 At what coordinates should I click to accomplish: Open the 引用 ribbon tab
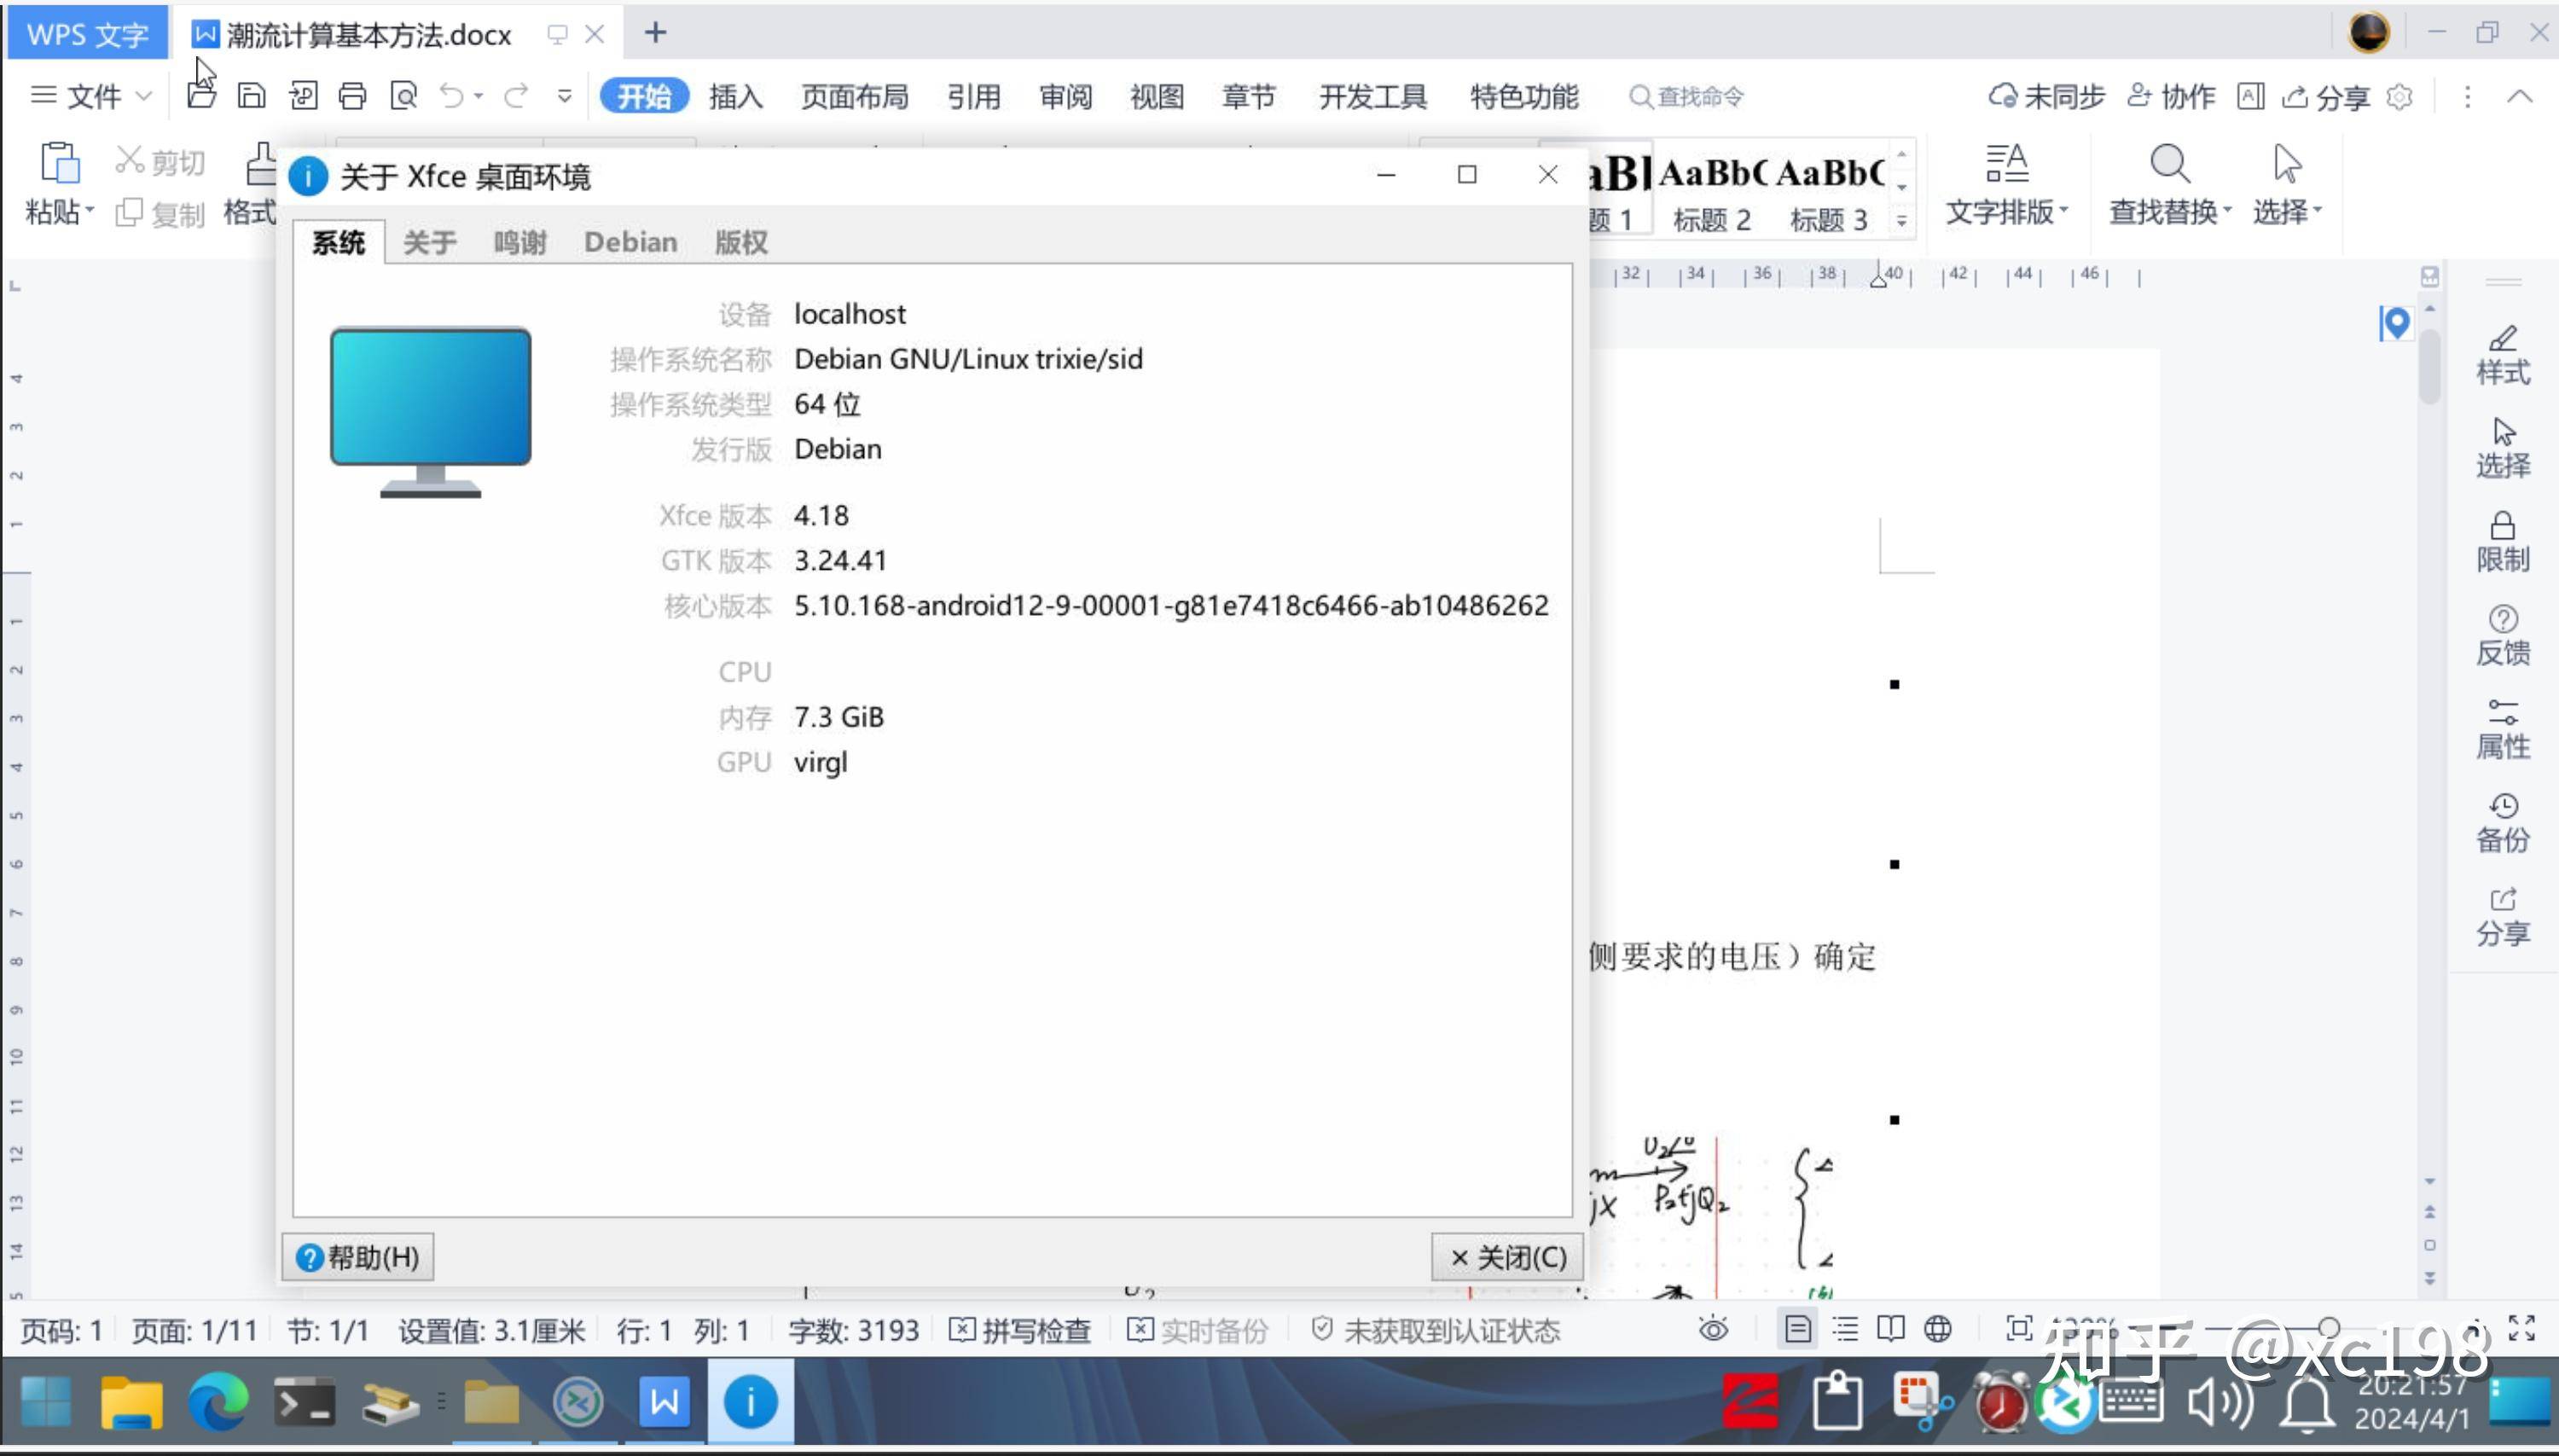click(974, 96)
